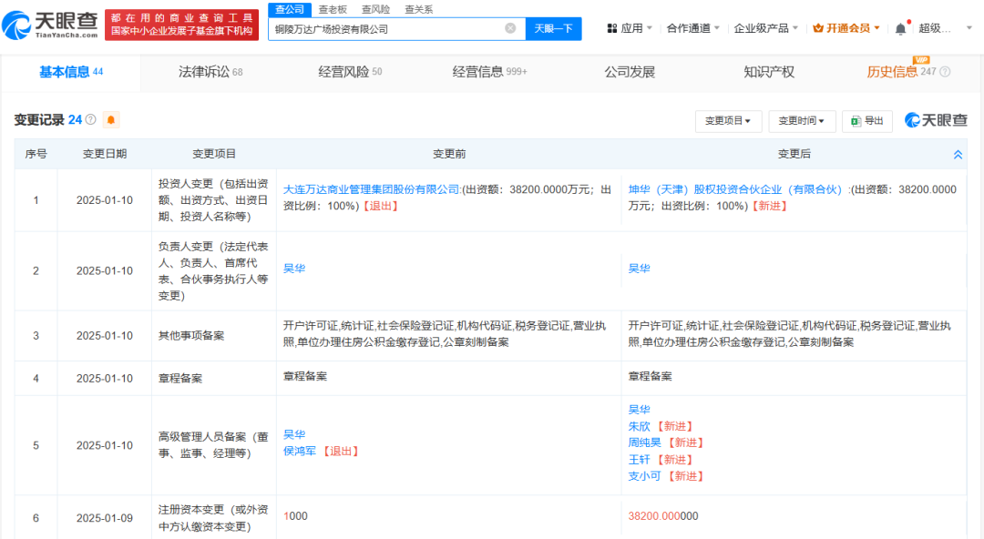Switch to the 经营风险 tab
984x539 pixels.
coord(350,72)
